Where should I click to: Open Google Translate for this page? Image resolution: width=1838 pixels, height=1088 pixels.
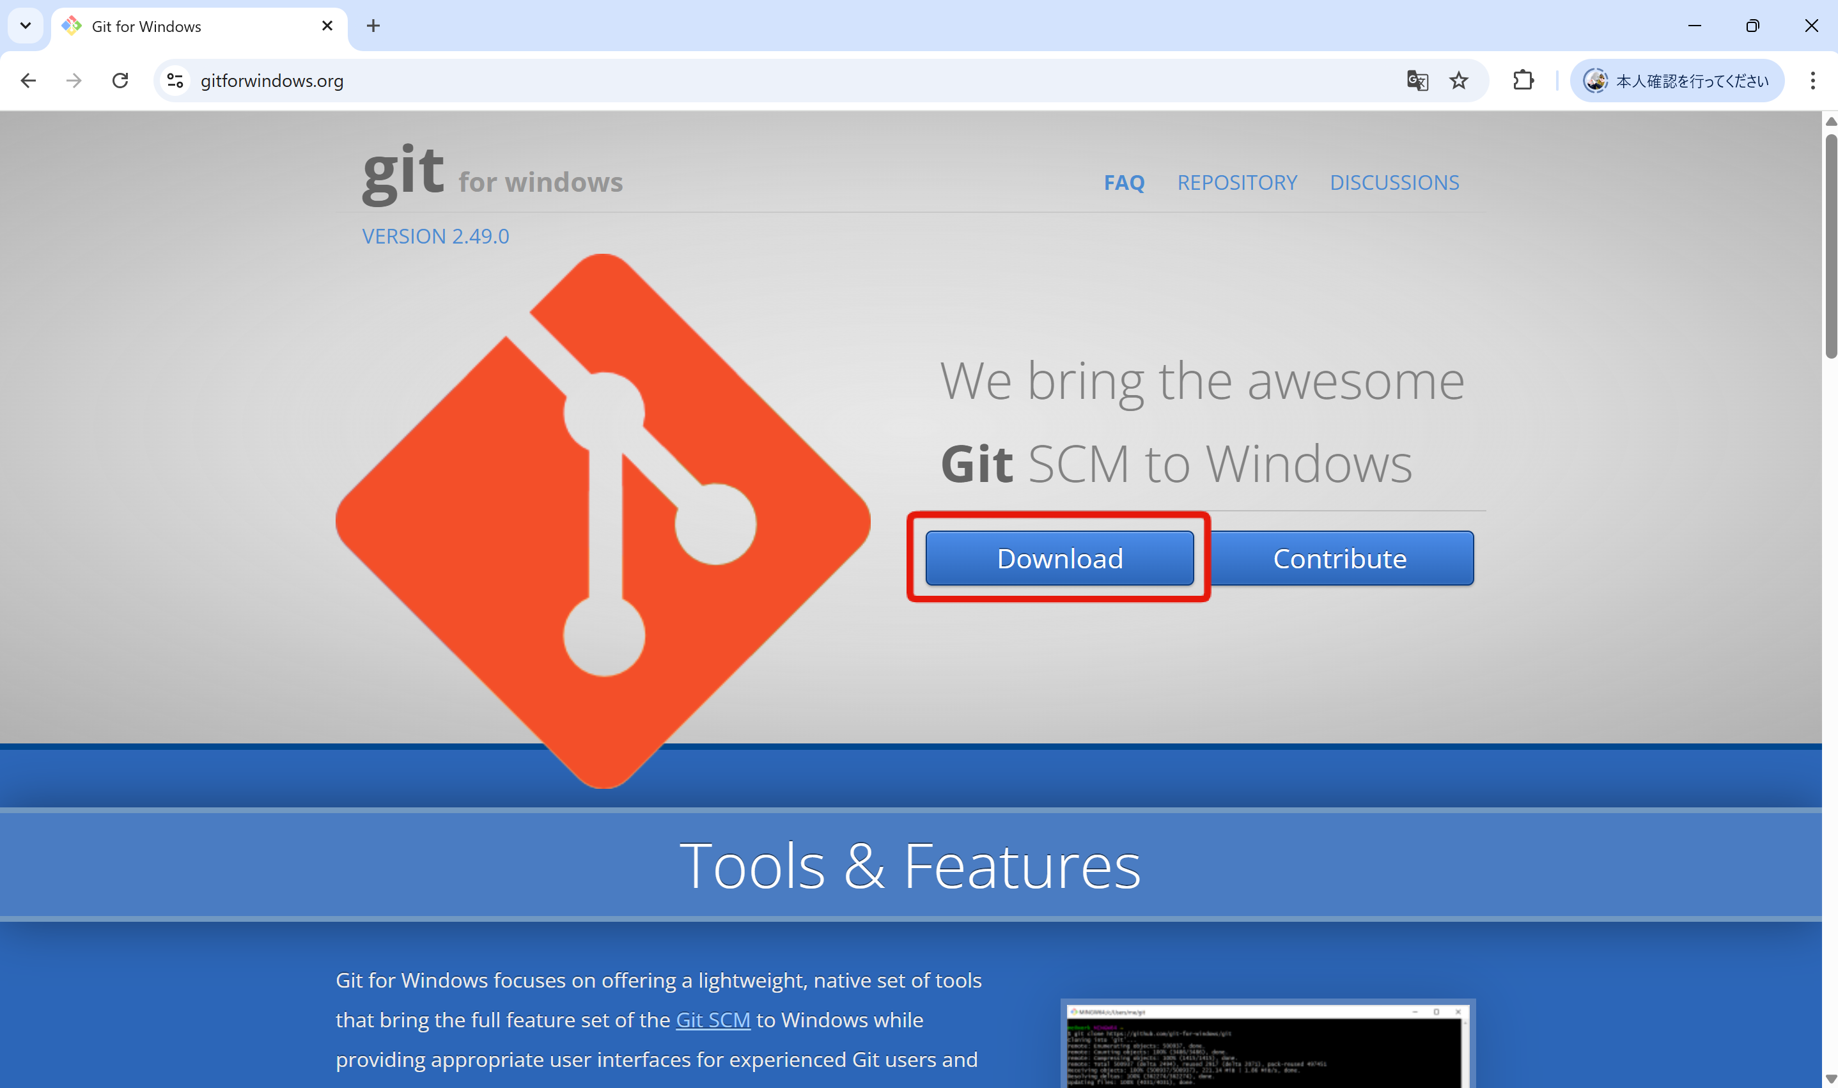(x=1417, y=81)
